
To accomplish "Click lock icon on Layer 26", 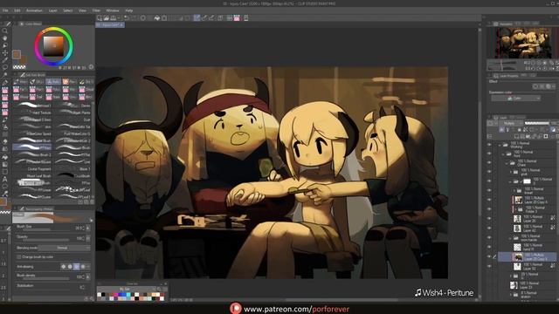I will [x=553, y=218].
